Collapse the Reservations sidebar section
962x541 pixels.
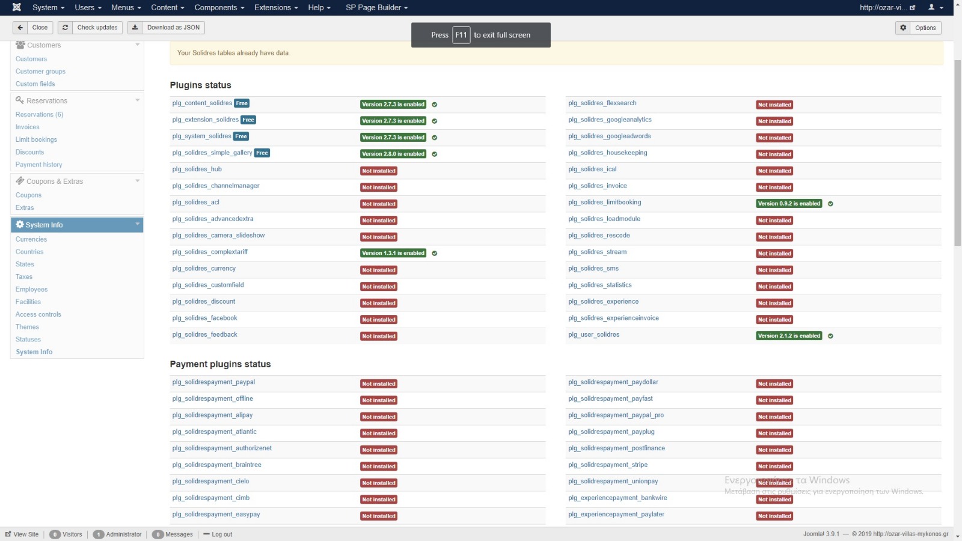tap(137, 100)
